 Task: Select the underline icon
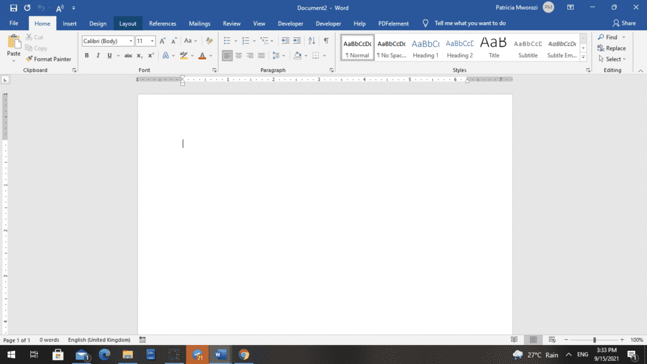tap(109, 56)
